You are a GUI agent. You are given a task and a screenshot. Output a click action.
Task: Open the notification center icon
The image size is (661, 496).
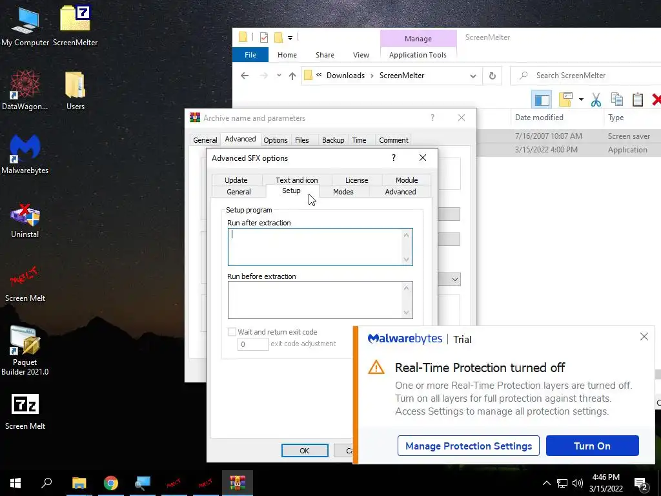[x=641, y=484]
